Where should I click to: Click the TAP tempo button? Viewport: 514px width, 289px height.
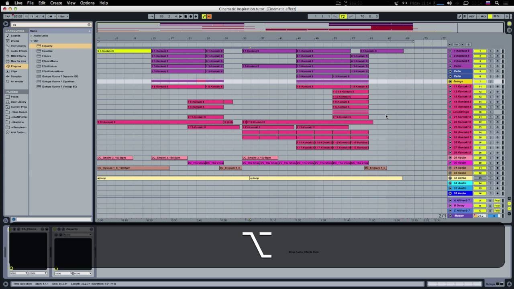8,16
